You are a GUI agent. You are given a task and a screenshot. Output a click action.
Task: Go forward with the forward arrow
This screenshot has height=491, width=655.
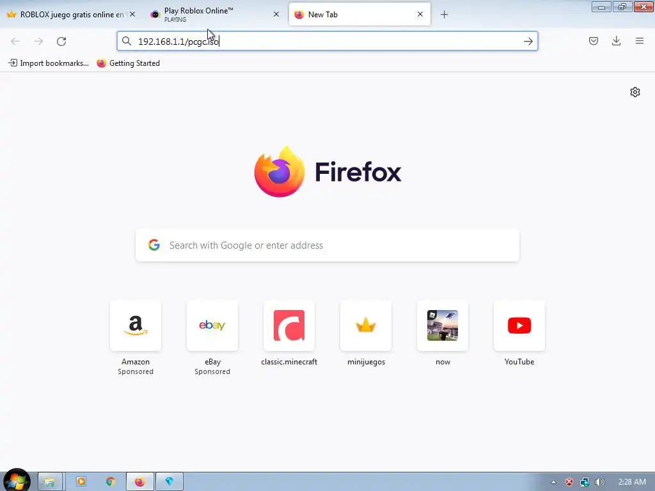38,42
